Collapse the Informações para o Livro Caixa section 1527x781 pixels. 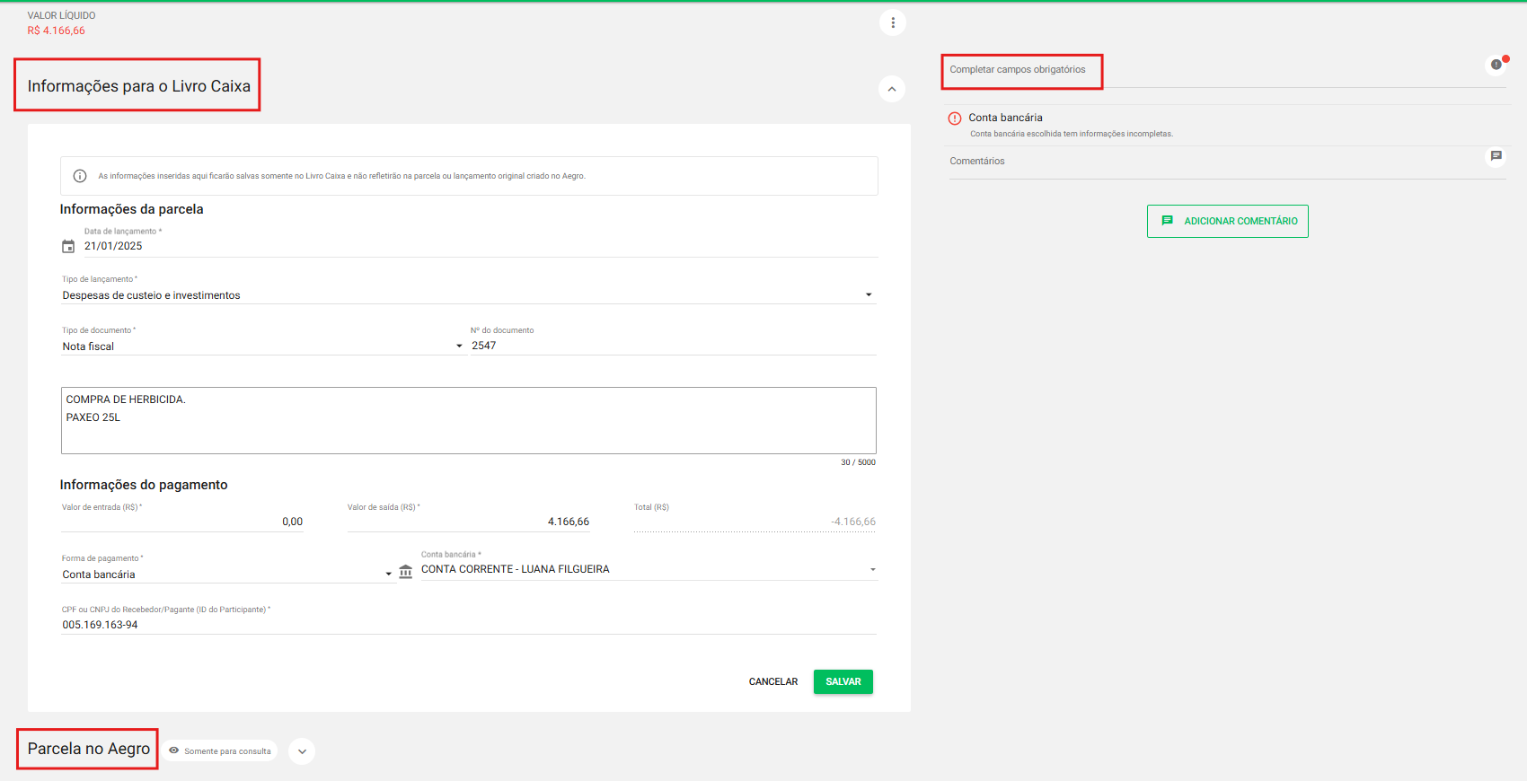[x=891, y=89]
